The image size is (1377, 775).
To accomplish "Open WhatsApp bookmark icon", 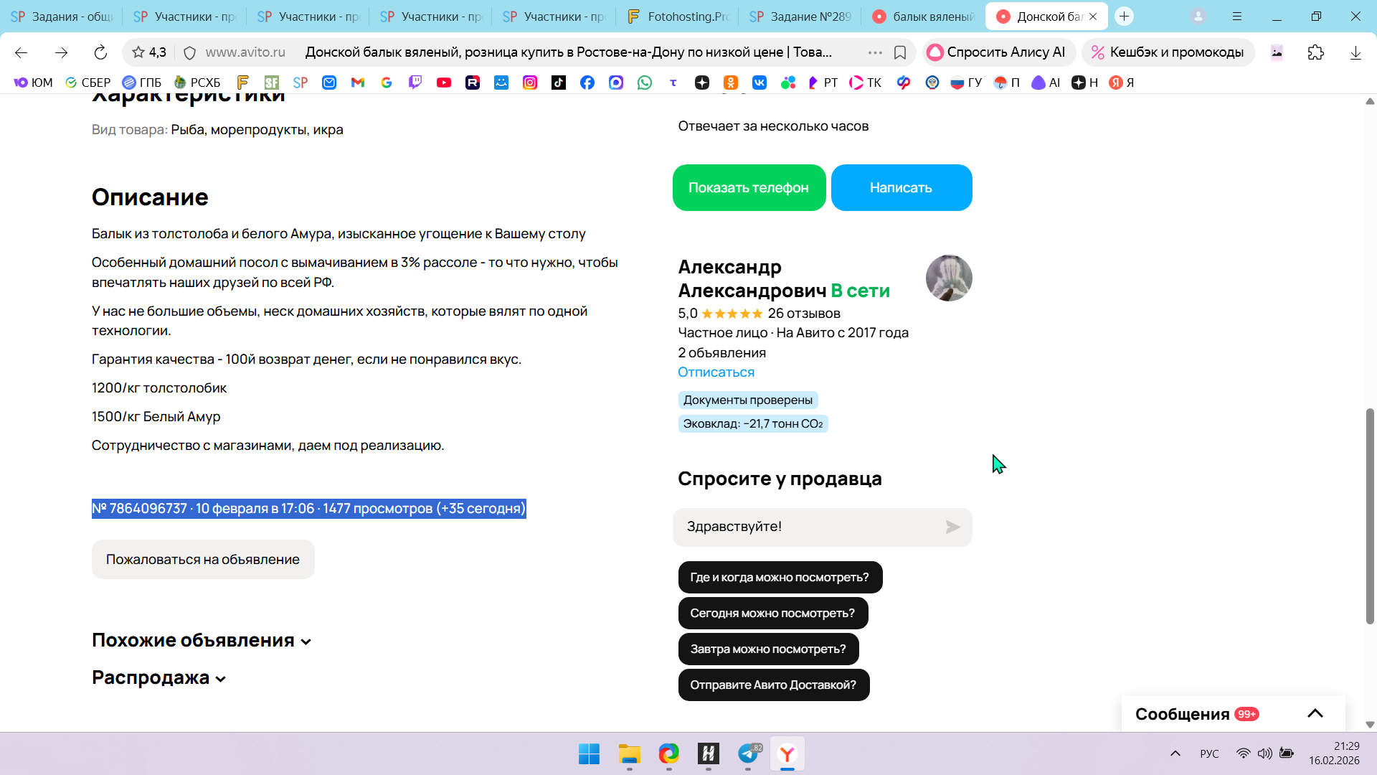I will (645, 83).
